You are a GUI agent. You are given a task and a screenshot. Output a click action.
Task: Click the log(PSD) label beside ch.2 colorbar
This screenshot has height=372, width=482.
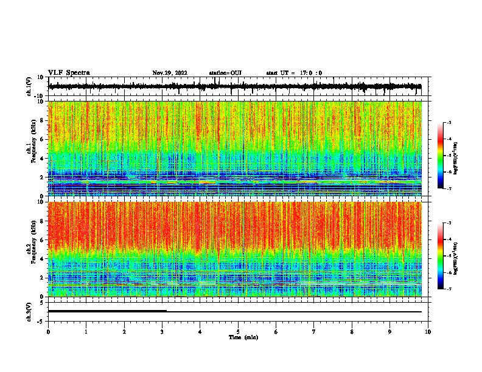[455, 258]
